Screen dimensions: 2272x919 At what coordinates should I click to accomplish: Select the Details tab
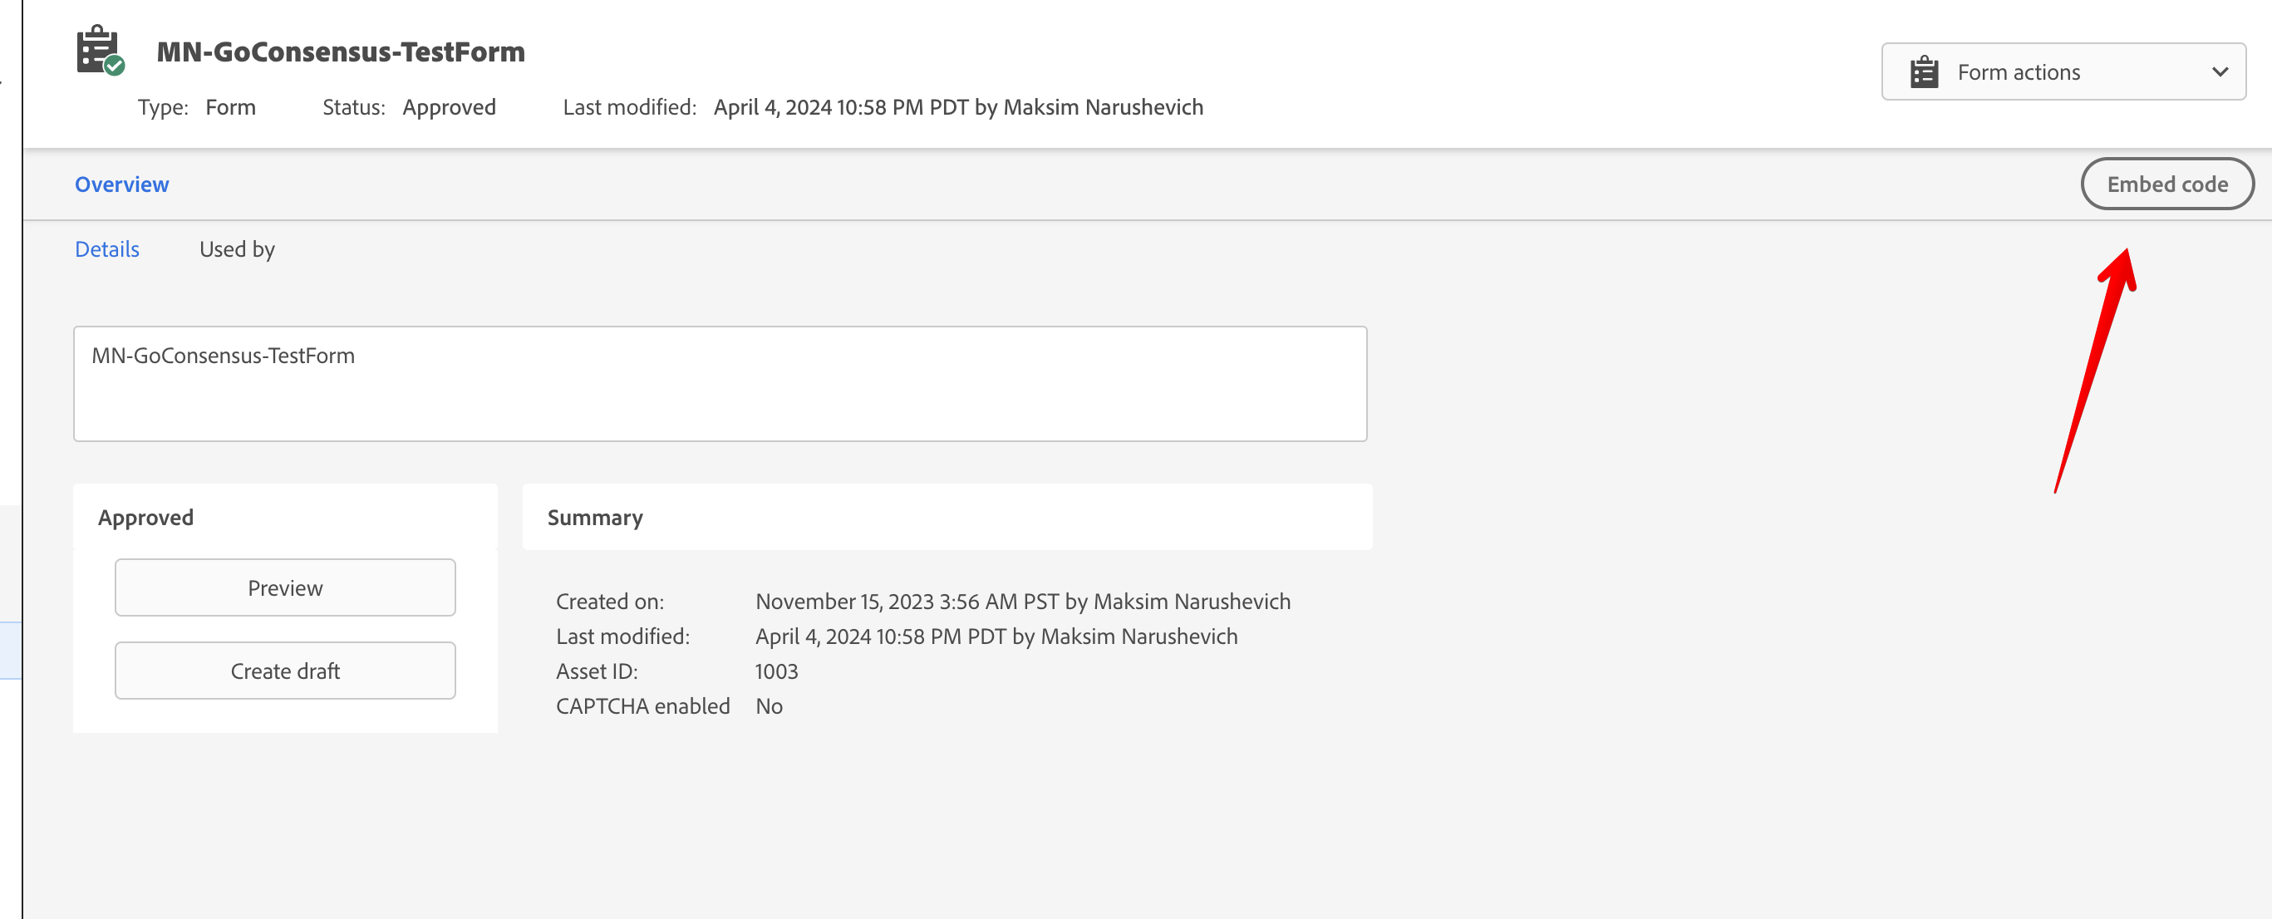(x=106, y=248)
